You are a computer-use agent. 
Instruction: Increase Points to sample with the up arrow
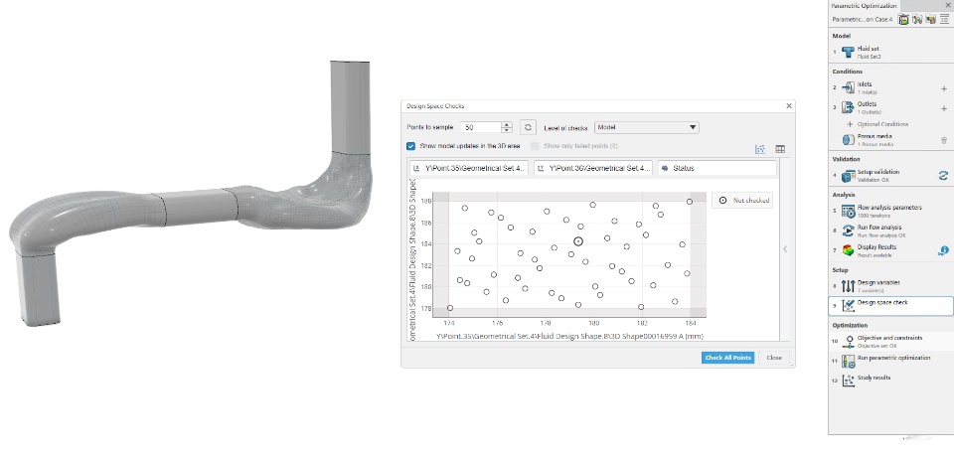coord(507,125)
